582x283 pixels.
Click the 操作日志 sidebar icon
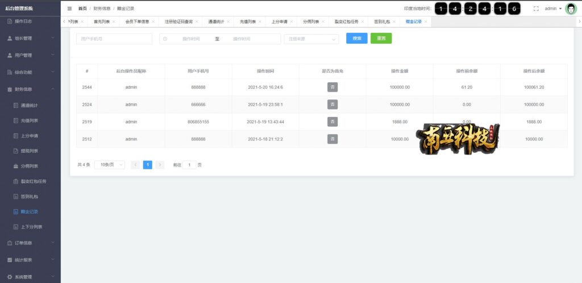click(10, 21)
